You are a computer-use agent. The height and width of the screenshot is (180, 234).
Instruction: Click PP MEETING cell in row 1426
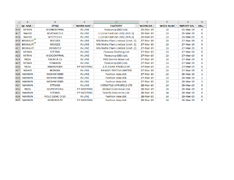tap(84, 67)
